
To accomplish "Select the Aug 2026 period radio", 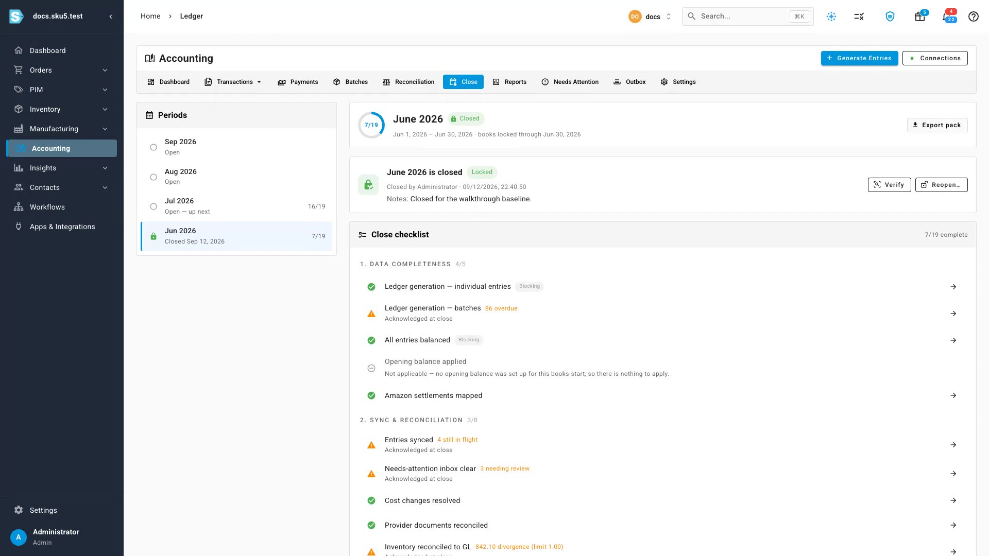I will 154,177.
